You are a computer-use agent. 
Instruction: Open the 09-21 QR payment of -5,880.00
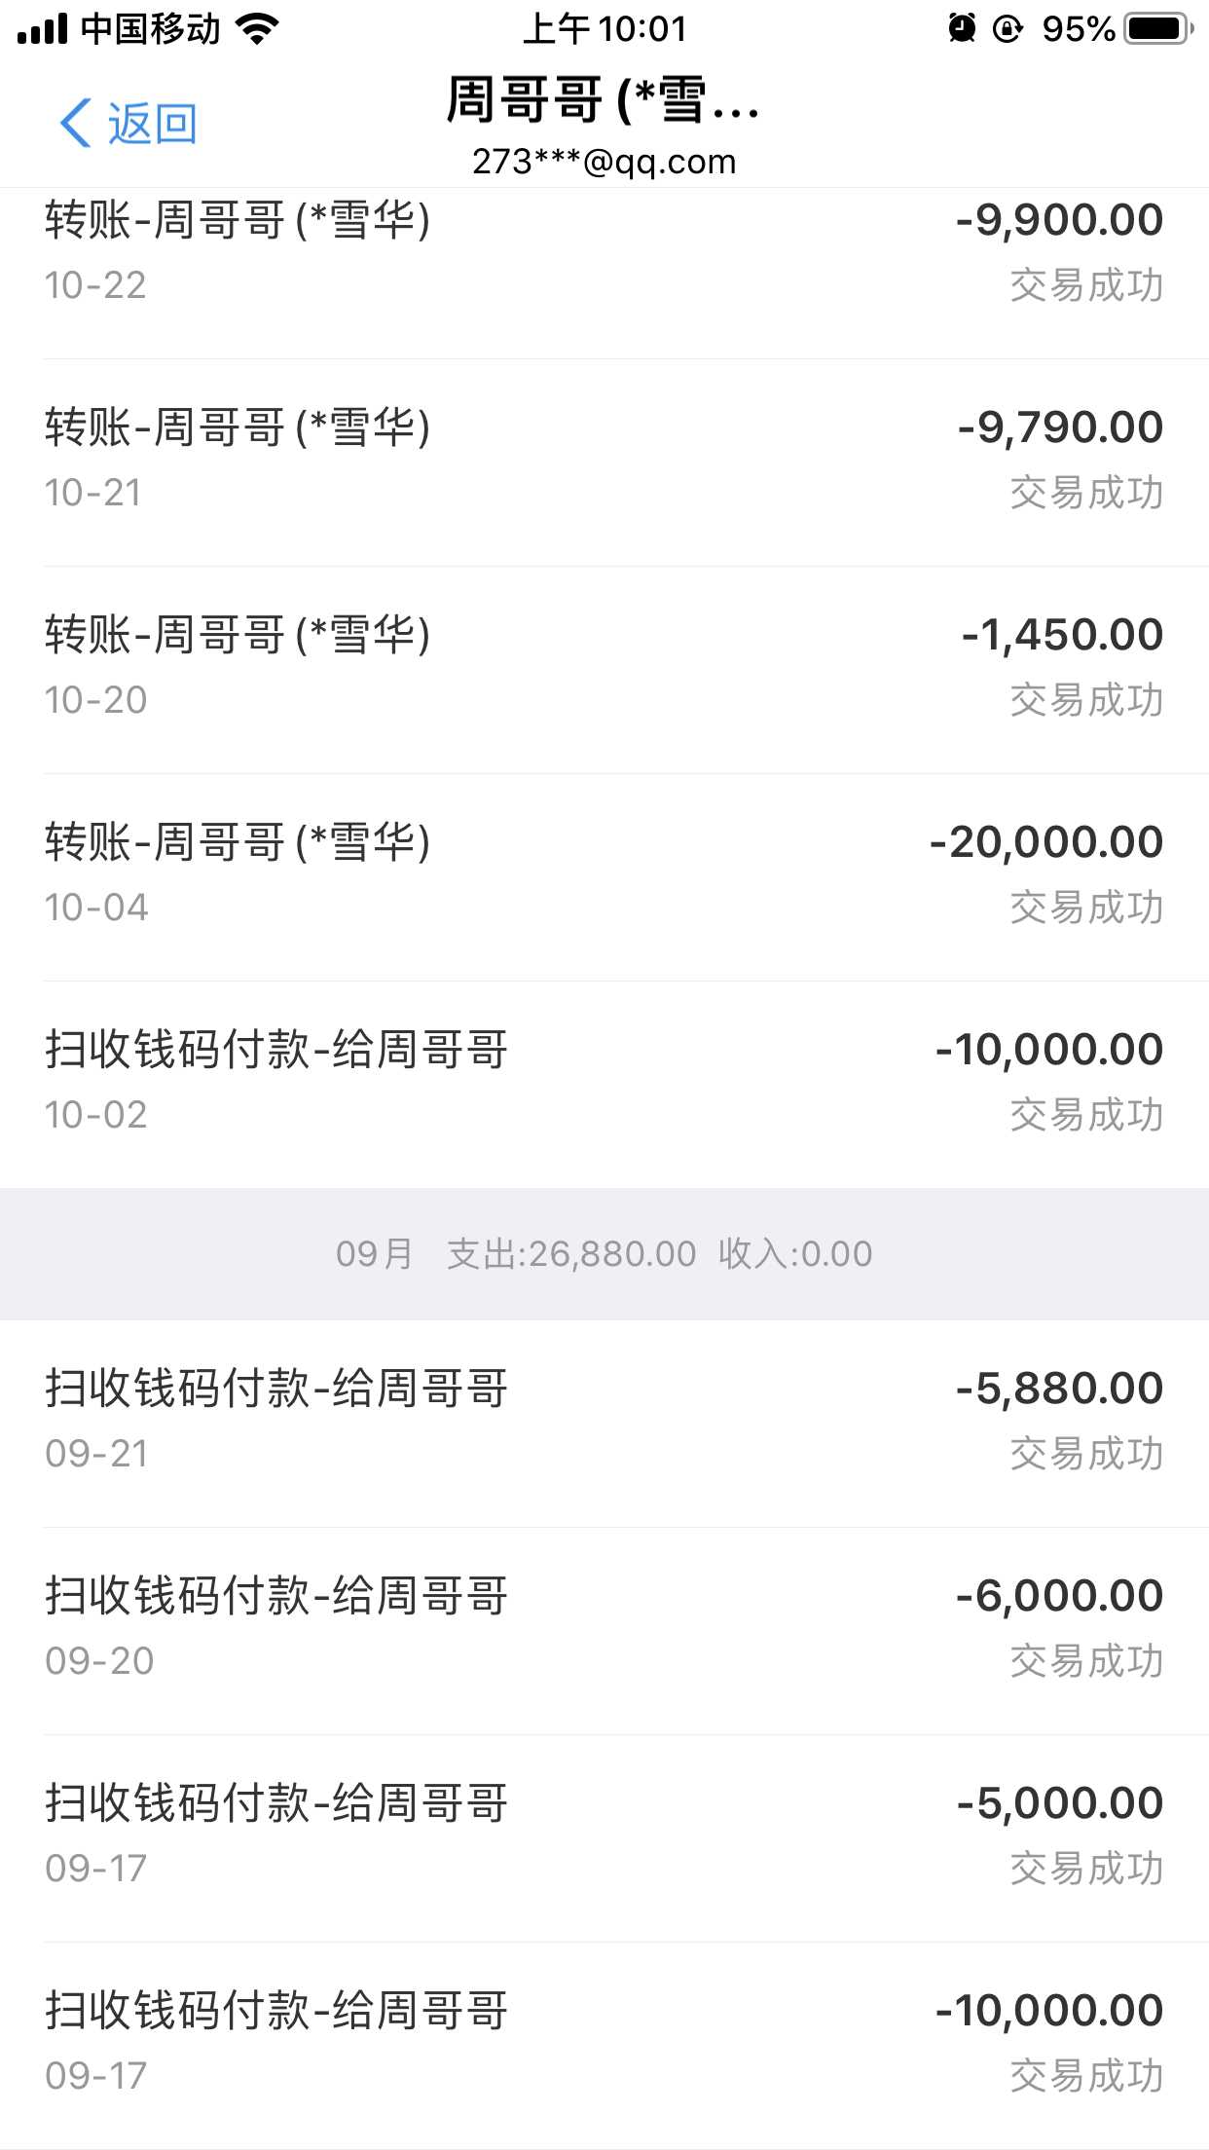604,1421
